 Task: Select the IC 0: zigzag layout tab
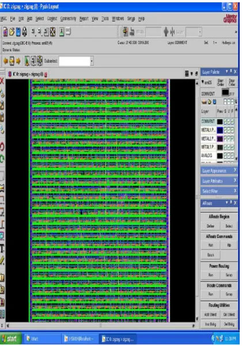pyautogui.click(x=27, y=74)
